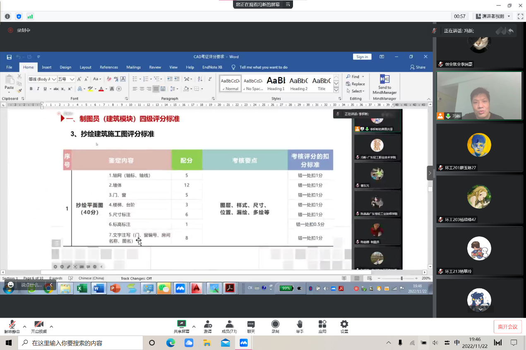The width and height of the screenshot is (526, 350).
Task: Open the 成员(73) members list
Action: 229,326
